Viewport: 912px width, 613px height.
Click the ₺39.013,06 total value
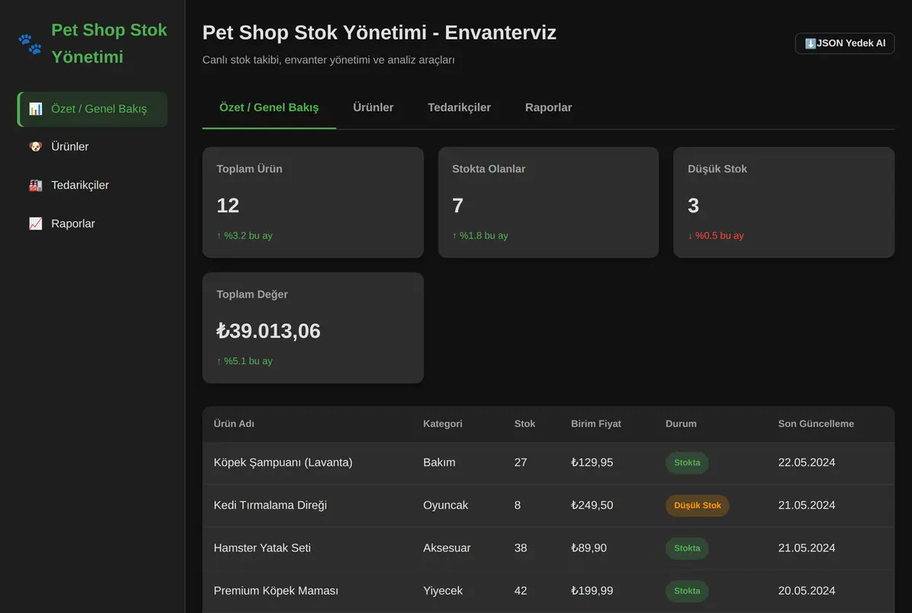click(268, 331)
